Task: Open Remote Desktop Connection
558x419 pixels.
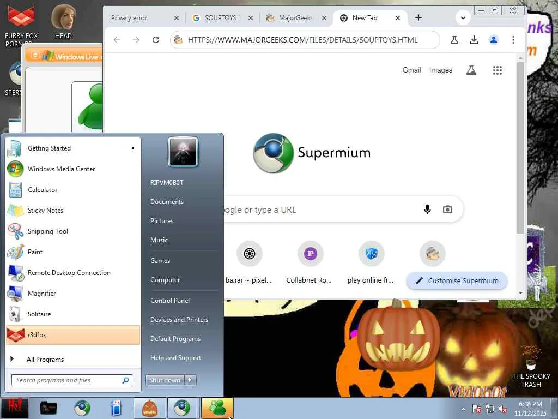Action: point(73,273)
